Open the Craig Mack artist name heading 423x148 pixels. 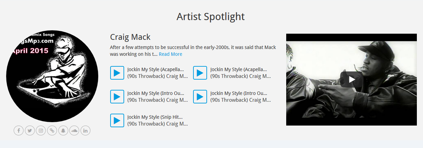point(130,37)
